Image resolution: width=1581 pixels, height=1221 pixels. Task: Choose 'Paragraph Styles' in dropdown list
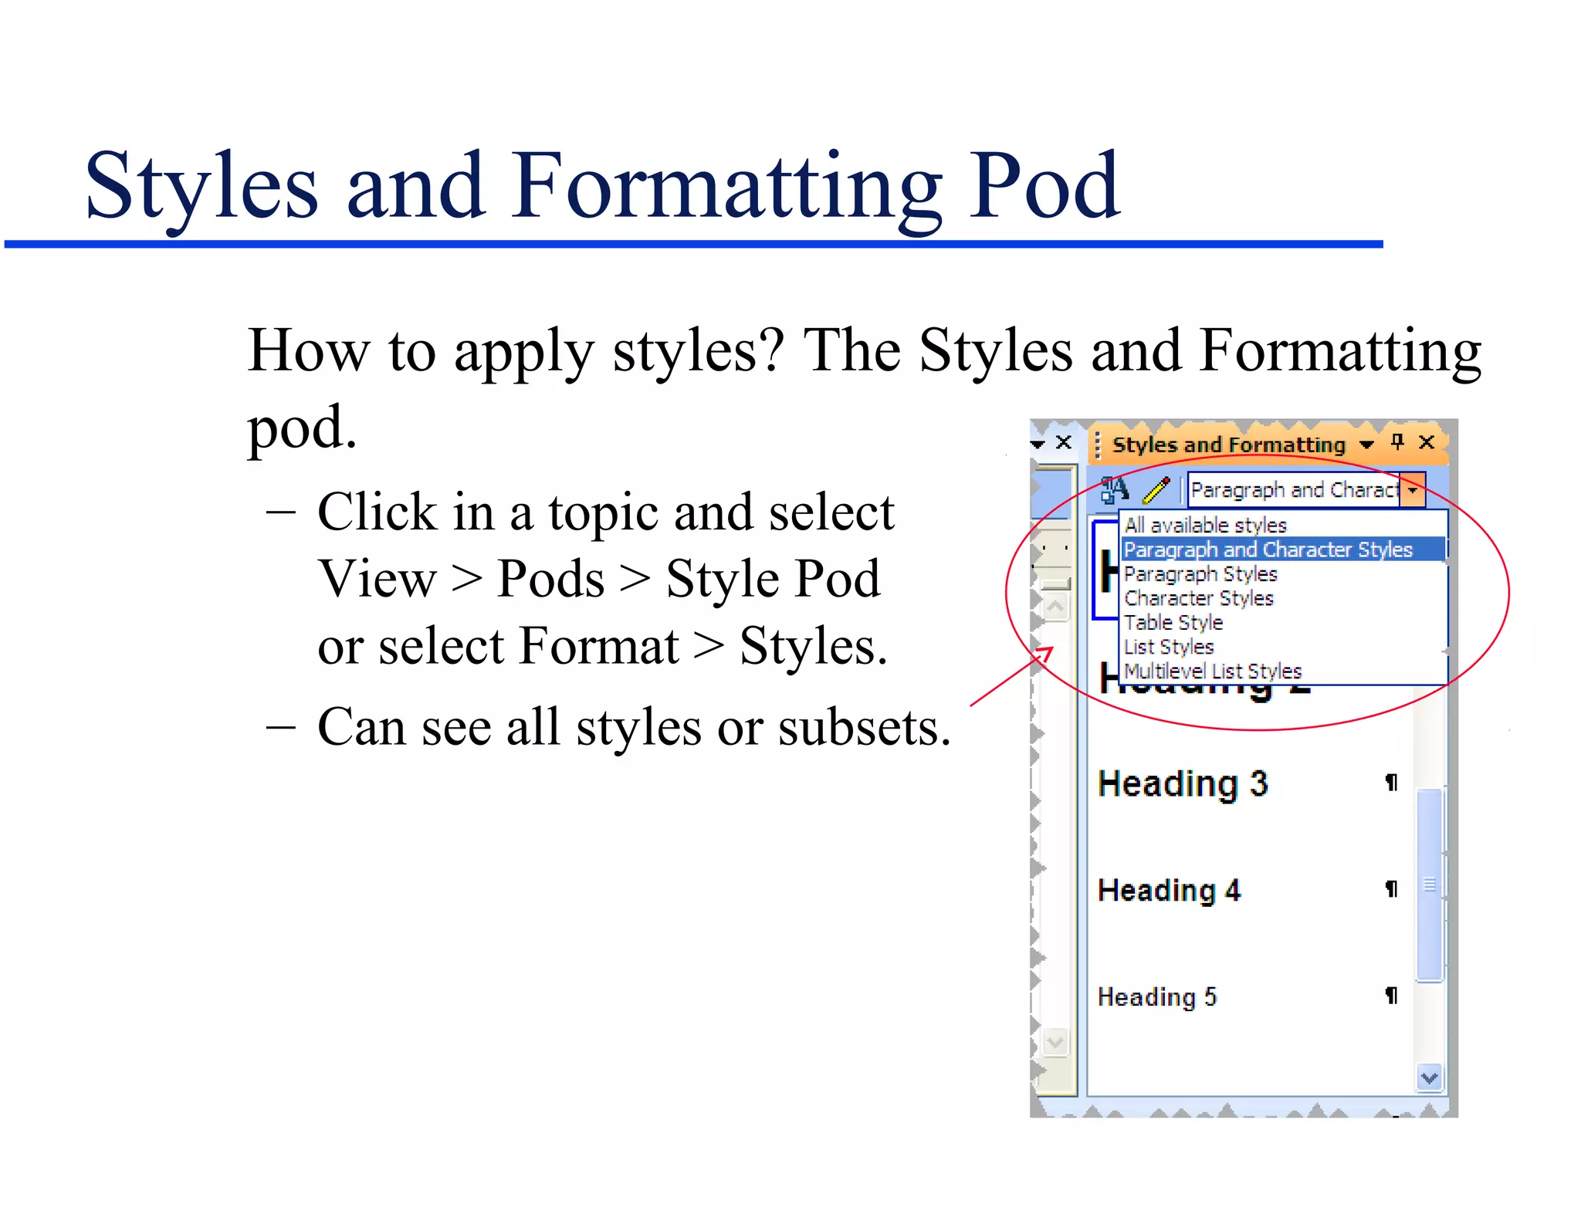click(1200, 574)
